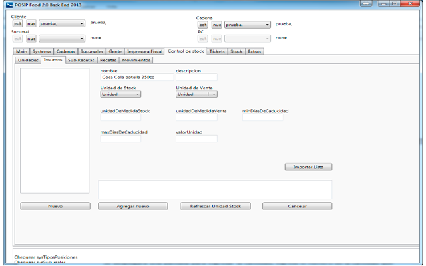Click the Cadena nue button
This screenshot has width=426, height=266.
point(217,25)
